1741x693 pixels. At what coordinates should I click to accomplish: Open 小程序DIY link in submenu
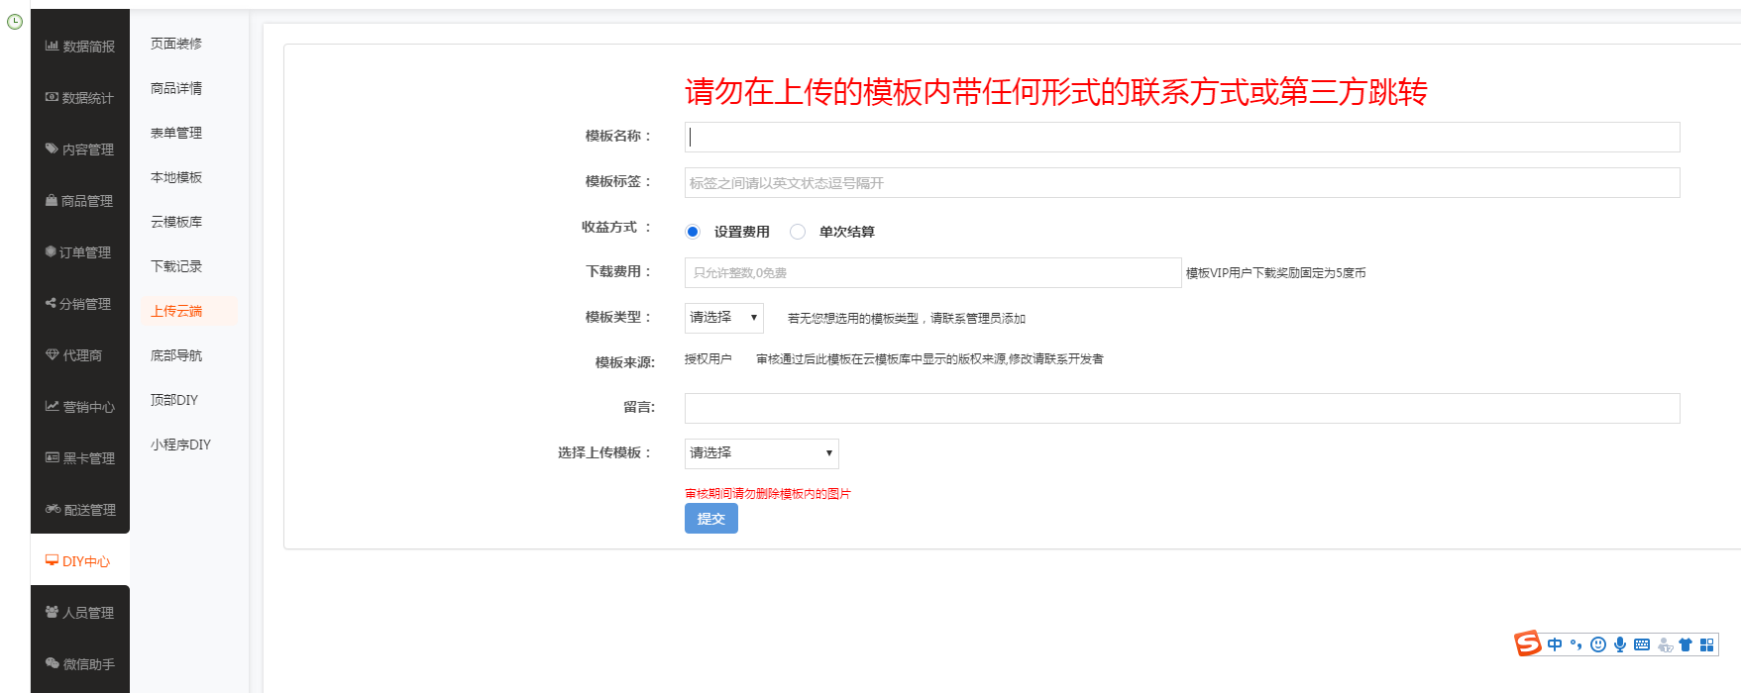180,445
